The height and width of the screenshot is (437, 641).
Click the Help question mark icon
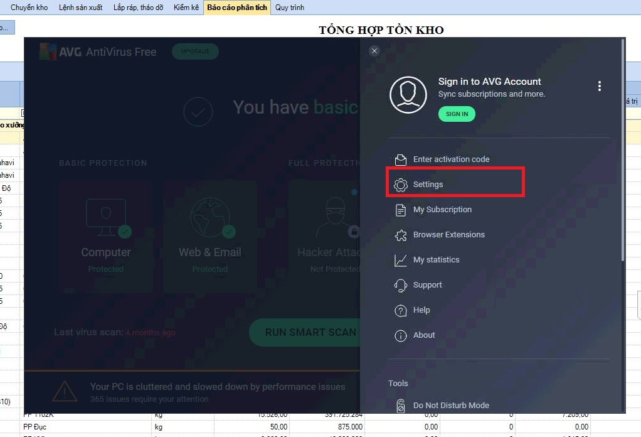401,311
